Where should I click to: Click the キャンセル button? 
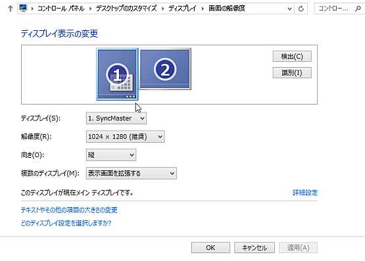pos(255,247)
